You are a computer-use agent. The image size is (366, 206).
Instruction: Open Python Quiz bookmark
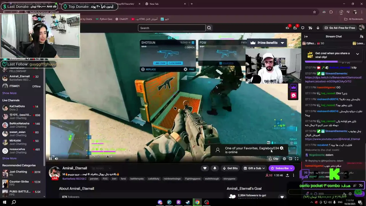pos(104,19)
